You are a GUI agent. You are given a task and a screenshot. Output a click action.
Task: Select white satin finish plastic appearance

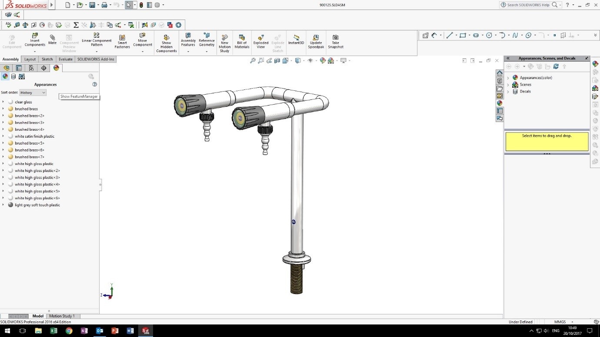click(x=35, y=136)
